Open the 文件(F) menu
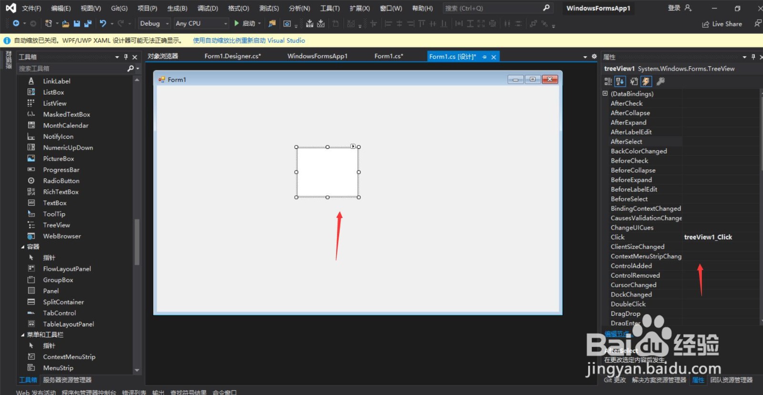Screen dimensions: 763x395 (x=31, y=8)
